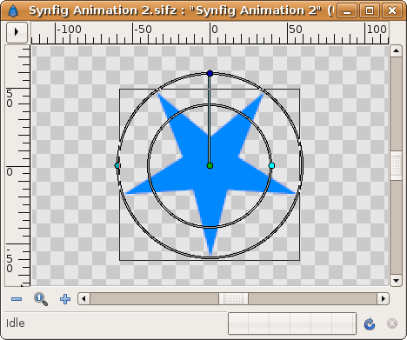Click the render progress bar
The image size is (407, 340).
tap(292, 323)
